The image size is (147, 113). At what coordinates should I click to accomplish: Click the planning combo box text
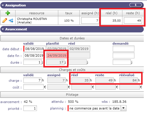pos(94,108)
